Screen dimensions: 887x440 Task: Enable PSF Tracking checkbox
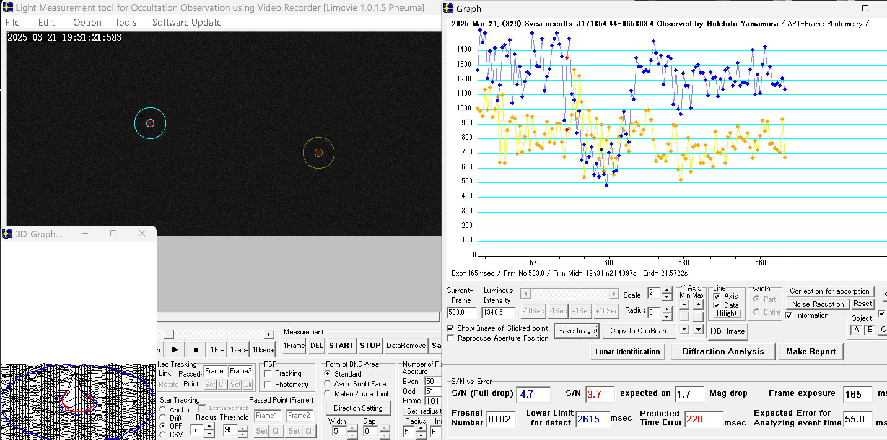point(268,373)
